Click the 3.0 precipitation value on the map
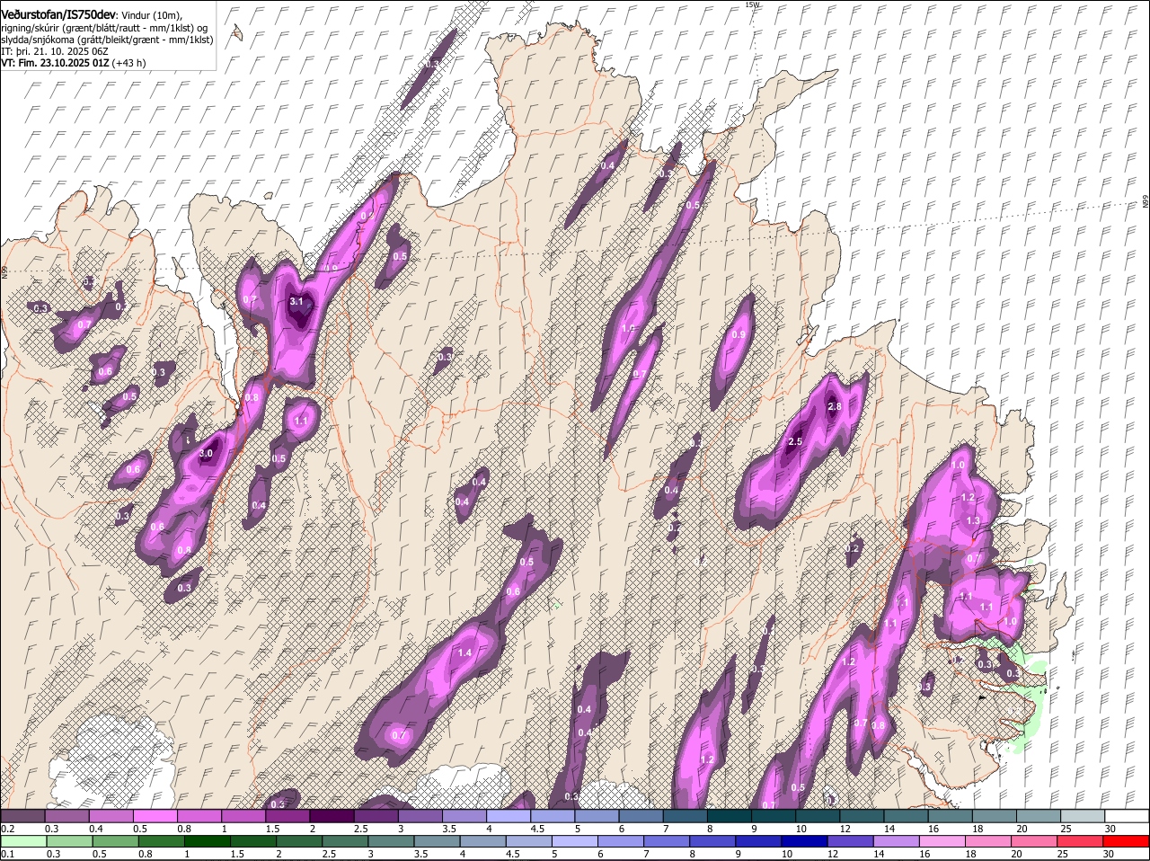Viewport: 1150px width, 861px height. [206, 454]
